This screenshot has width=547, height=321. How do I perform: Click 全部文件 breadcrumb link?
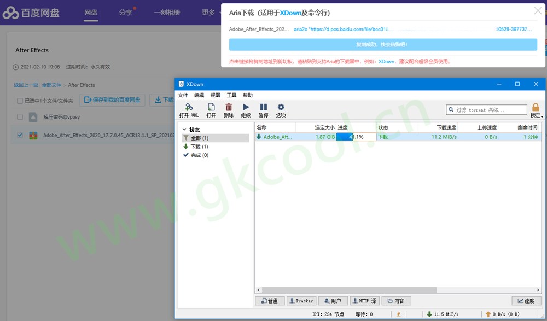click(x=51, y=85)
